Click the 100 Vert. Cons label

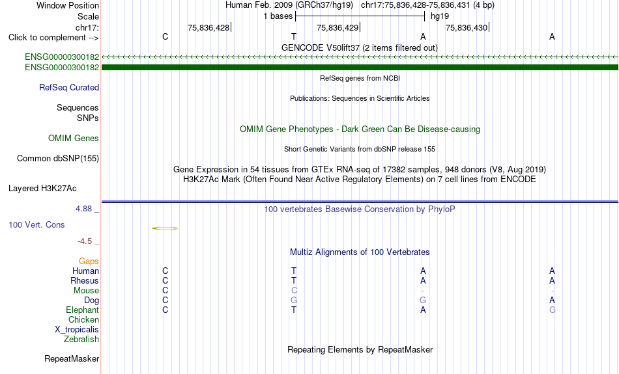pos(36,224)
